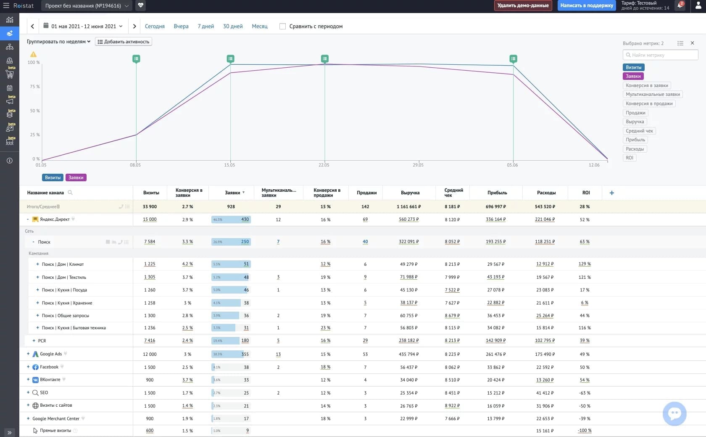Open the support chat bubble

(674, 413)
